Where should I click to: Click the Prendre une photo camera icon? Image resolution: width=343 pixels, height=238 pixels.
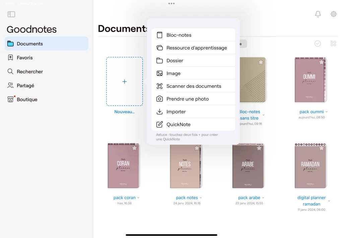point(159,99)
